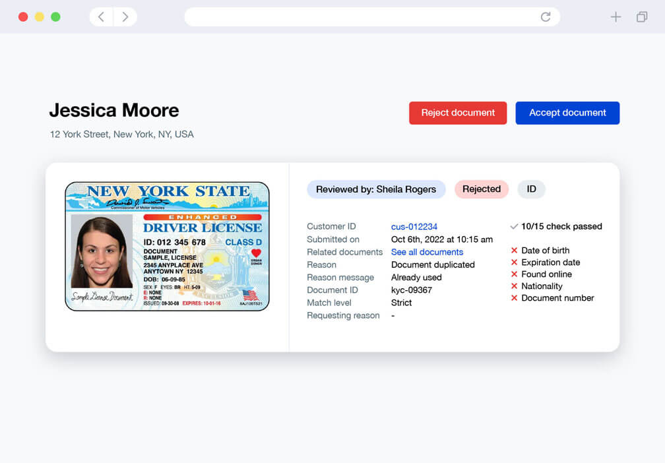Screen dimensions: 665x463
Task: Open the New York driver license image
Action: (167, 246)
